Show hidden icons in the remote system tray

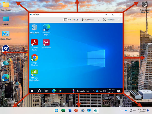coord(93,91)
